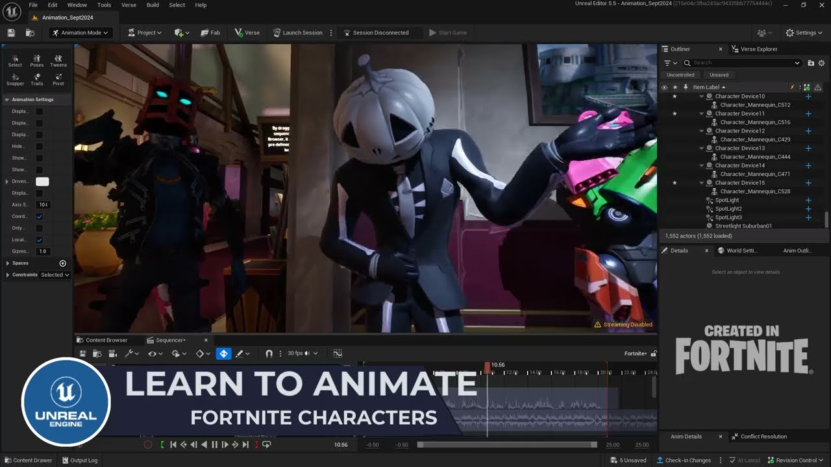
Task: Open the Build menu
Action: 153,5
